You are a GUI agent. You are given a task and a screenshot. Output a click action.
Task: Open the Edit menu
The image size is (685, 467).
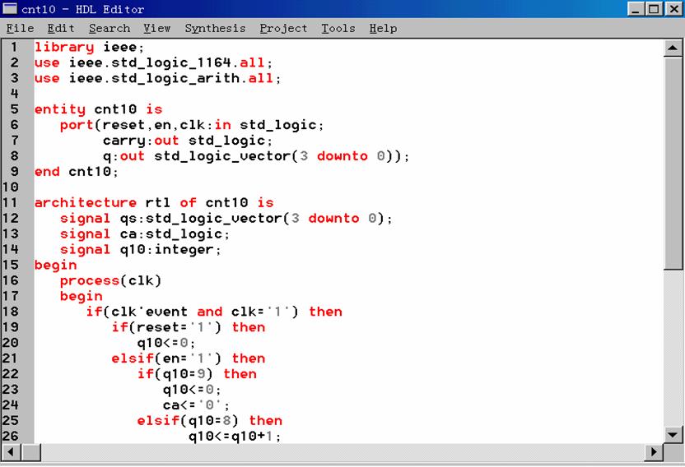[x=61, y=29]
